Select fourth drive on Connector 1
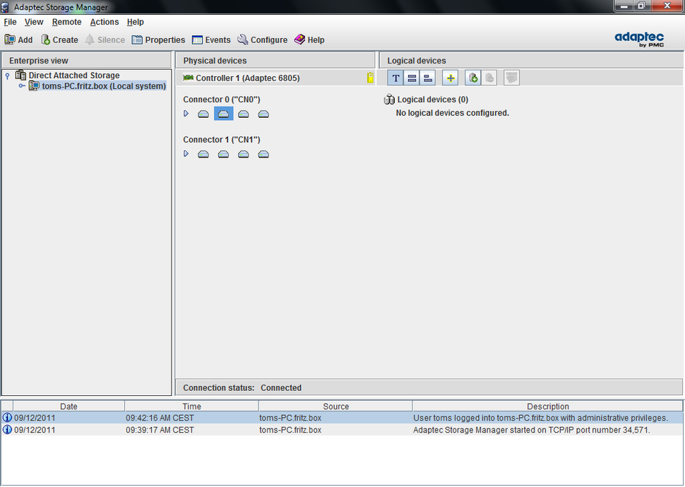This screenshot has height=487, width=685. coord(263,154)
